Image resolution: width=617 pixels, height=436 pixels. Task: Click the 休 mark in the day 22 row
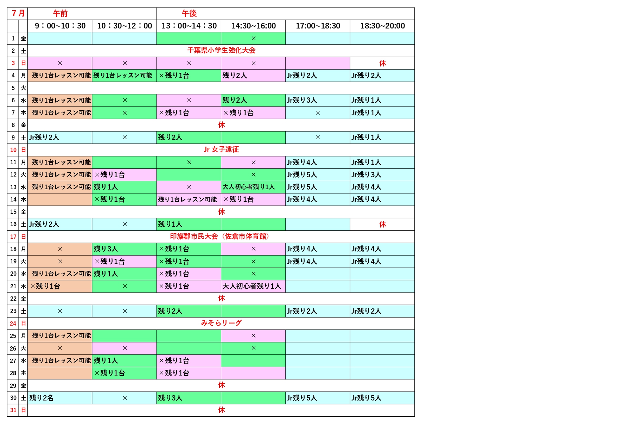tap(221, 298)
